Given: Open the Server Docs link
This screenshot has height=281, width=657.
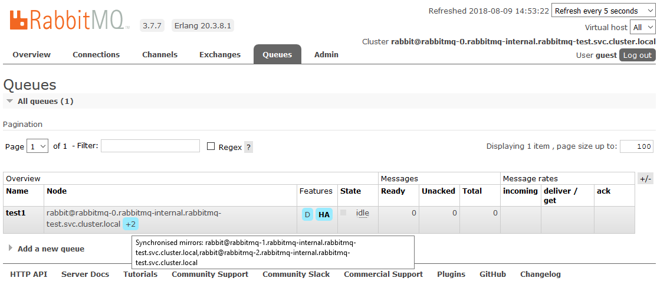Looking at the screenshot, I should [x=85, y=275].
